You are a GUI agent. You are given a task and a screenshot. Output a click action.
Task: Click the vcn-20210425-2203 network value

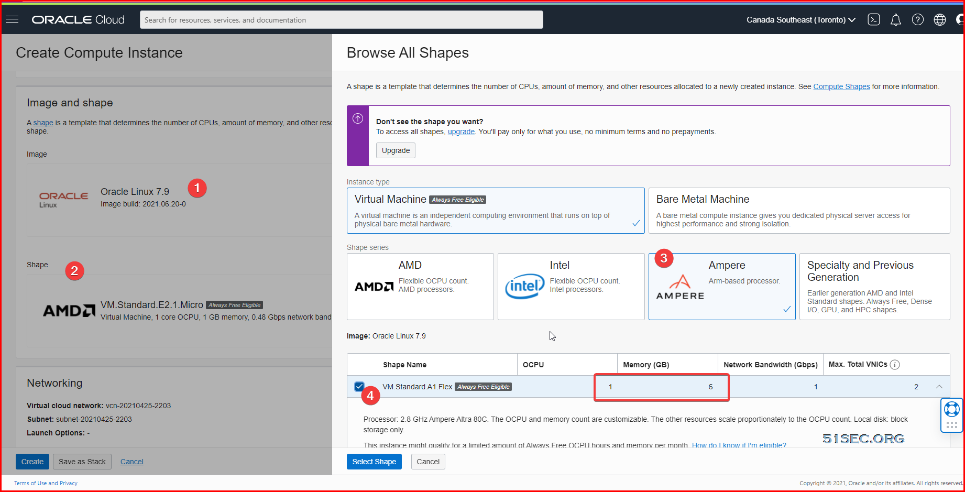pos(138,406)
